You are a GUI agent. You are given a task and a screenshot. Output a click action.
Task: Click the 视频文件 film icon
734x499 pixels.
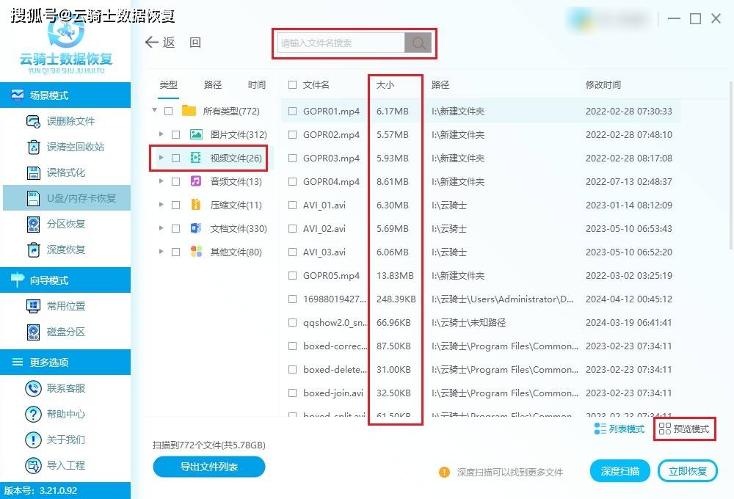tap(196, 159)
